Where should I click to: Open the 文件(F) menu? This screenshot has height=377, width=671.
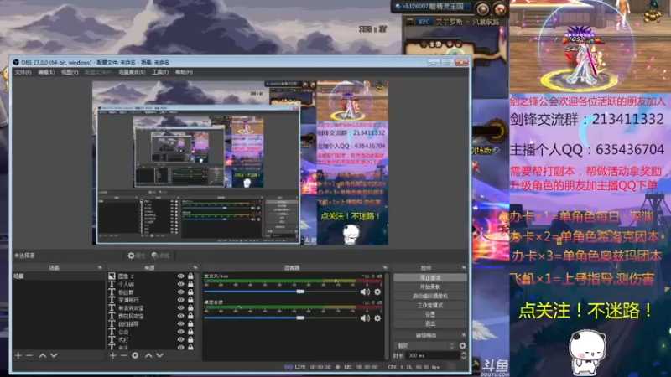(x=23, y=72)
